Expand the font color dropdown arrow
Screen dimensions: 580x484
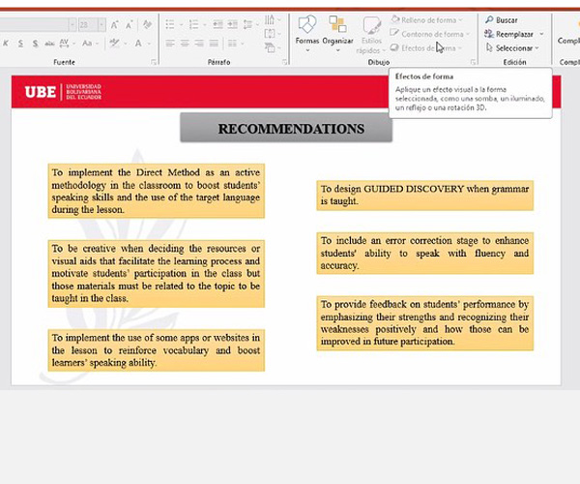(149, 44)
